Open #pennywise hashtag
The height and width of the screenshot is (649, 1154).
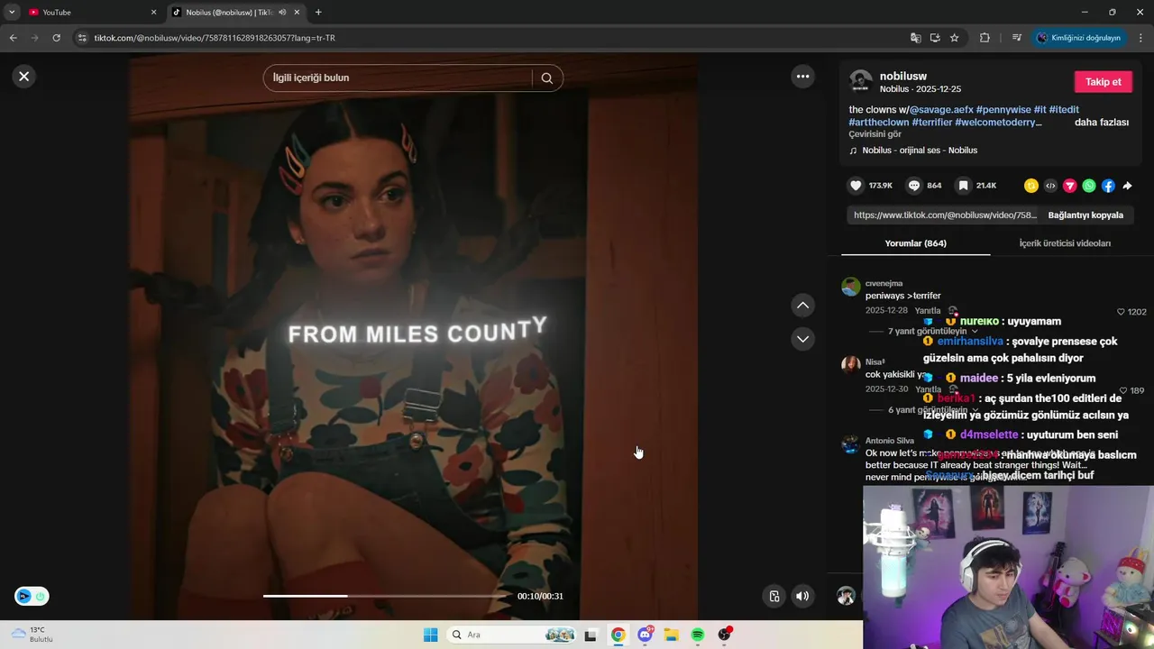click(1003, 110)
